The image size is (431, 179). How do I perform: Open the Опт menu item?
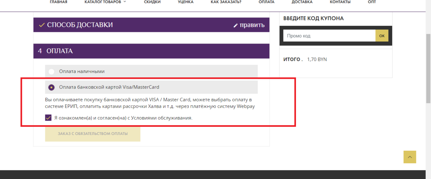[x=372, y=2]
